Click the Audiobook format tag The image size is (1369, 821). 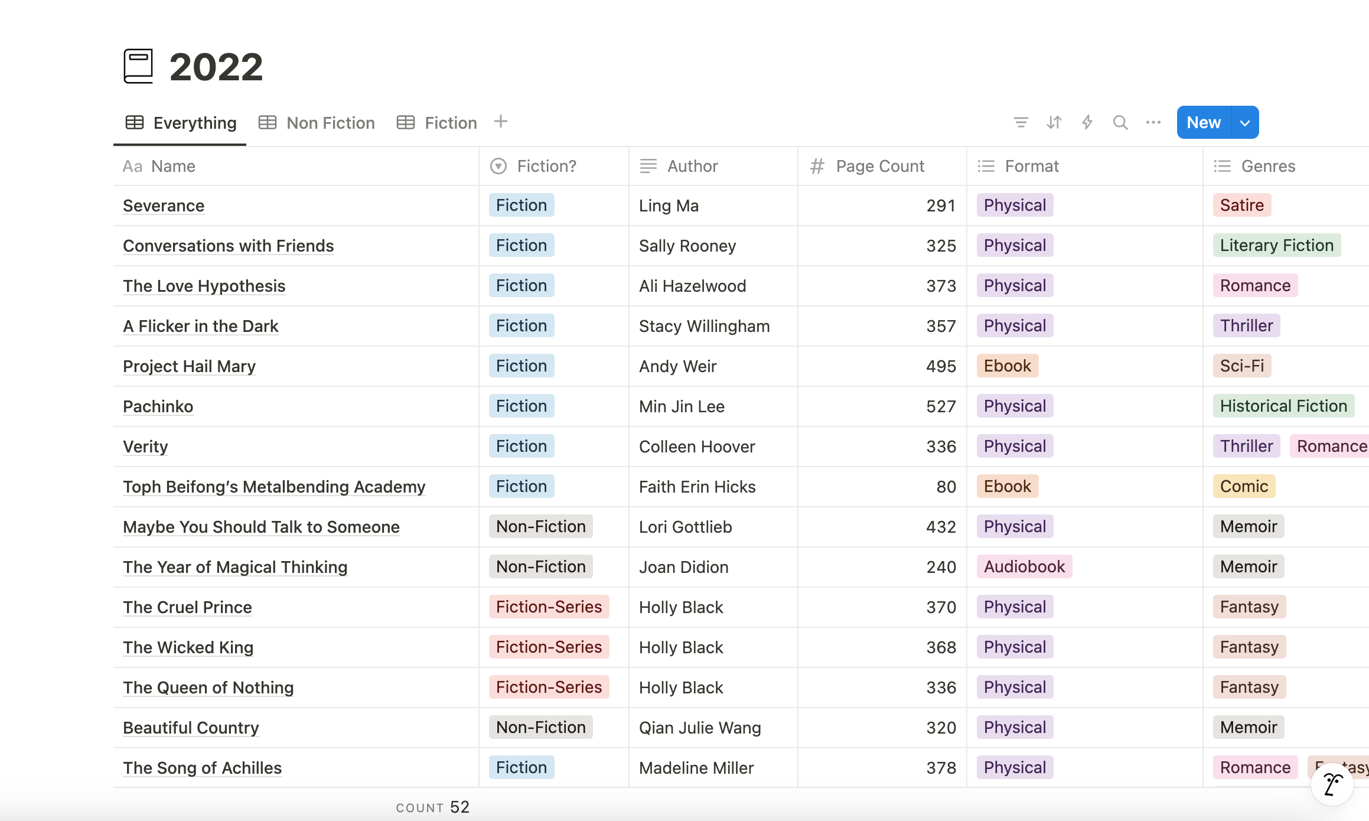1025,566
